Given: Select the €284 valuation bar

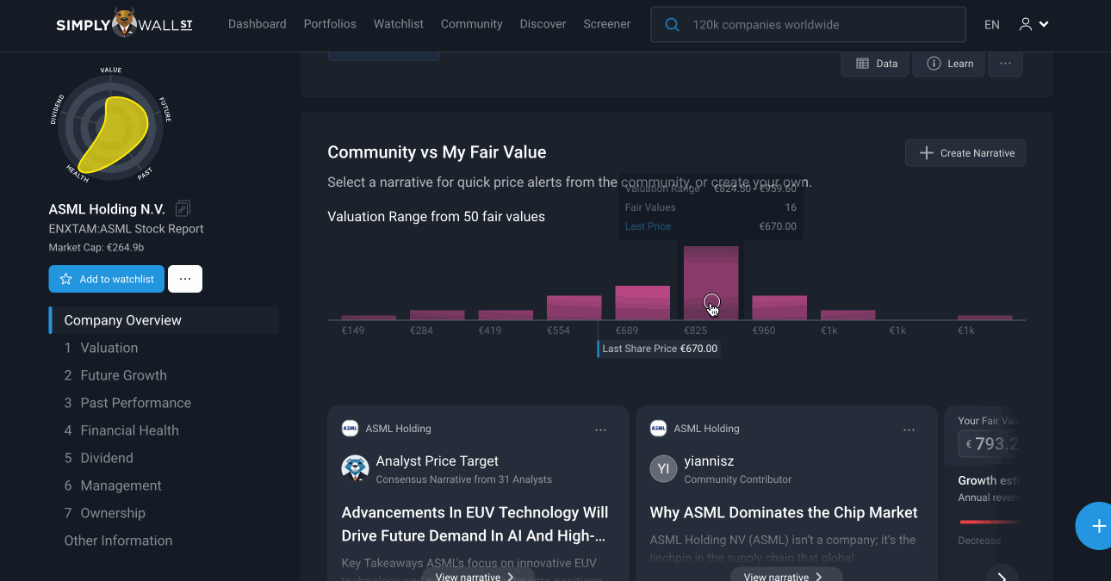Looking at the screenshot, I should pyautogui.click(x=437, y=315).
